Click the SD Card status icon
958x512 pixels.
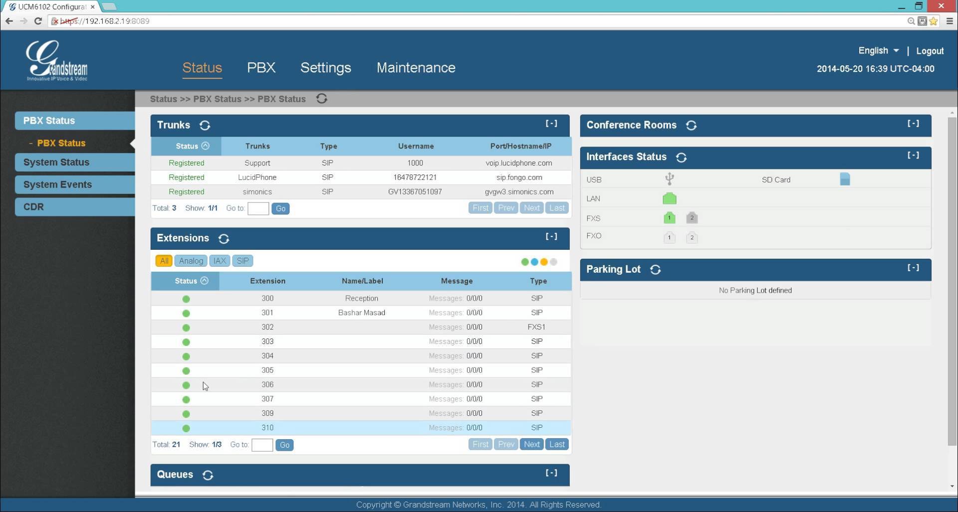click(845, 179)
